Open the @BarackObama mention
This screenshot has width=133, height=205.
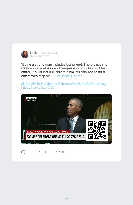click(70, 76)
